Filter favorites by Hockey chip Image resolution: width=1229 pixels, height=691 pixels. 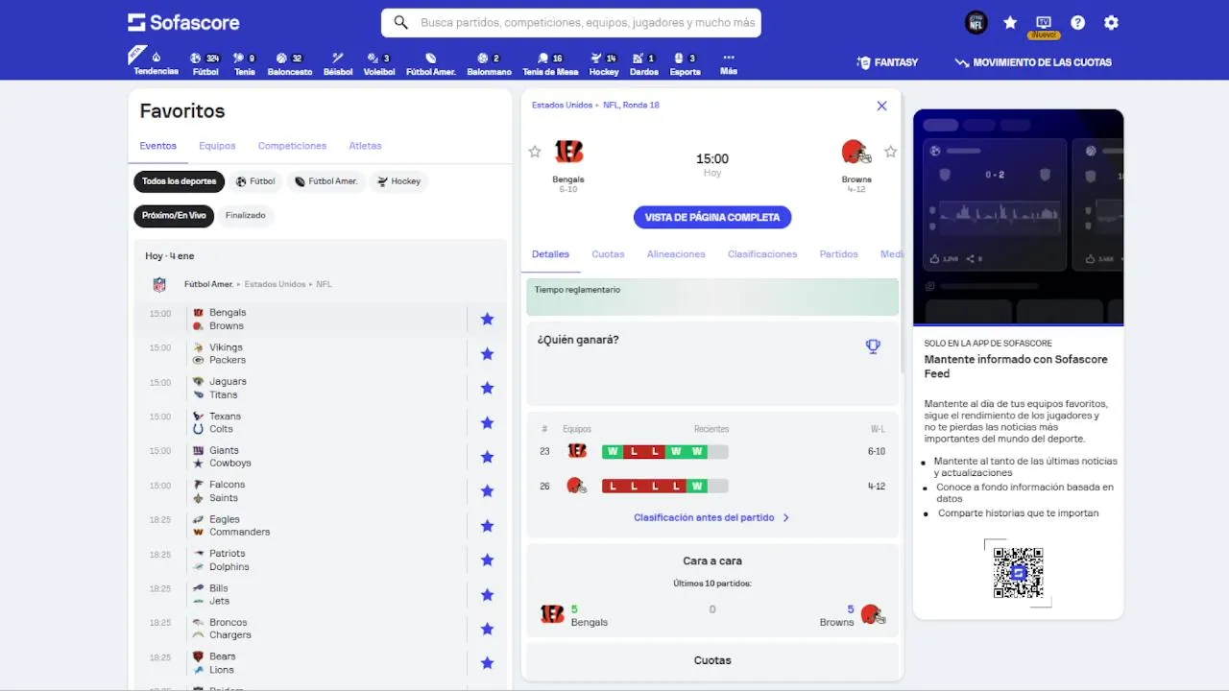pyautogui.click(x=398, y=181)
